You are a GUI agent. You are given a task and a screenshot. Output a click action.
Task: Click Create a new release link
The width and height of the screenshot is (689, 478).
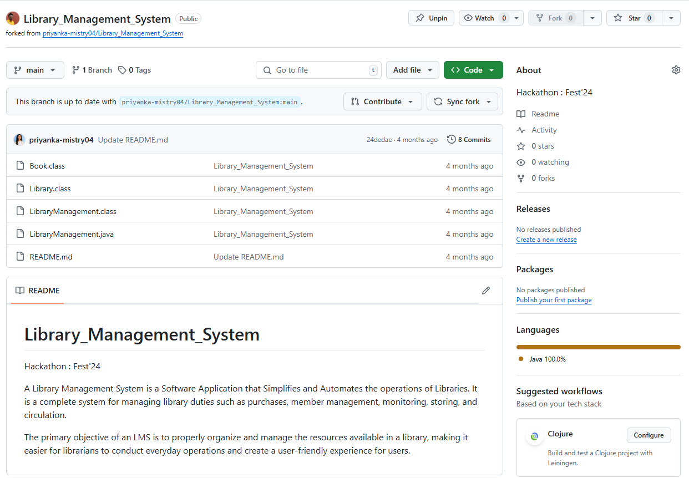click(546, 240)
